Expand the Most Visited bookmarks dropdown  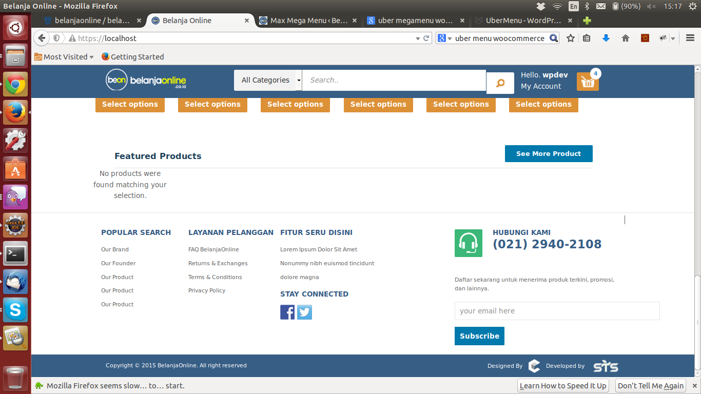coord(64,56)
